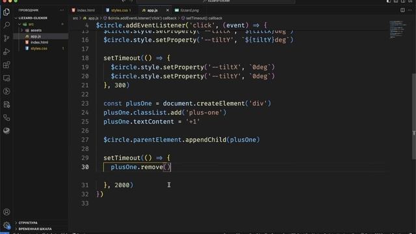Click the 'const plusOne' declaration text

(127, 103)
